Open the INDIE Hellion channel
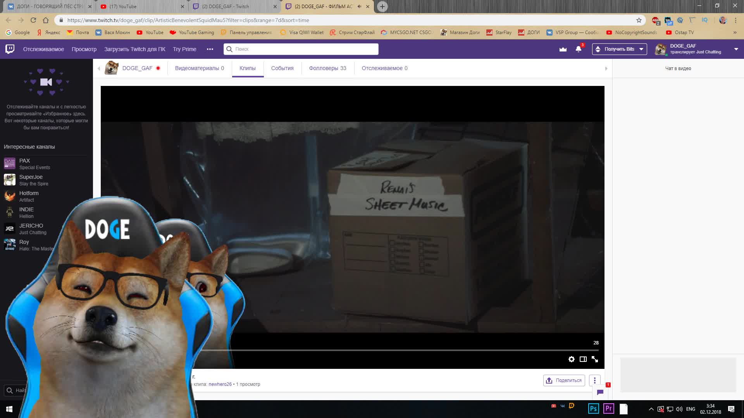 click(x=46, y=212)
